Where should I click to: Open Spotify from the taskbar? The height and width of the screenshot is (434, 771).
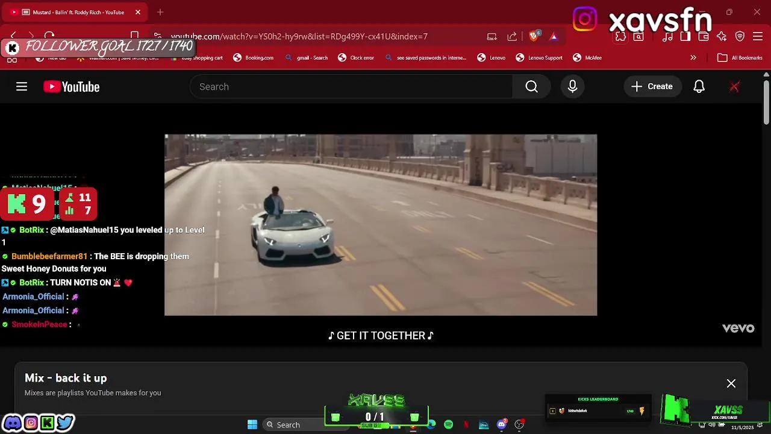449,425
